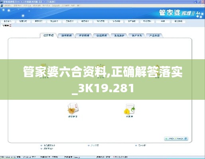Click the last button in the white toolbar row
205x159 pixels.
[178, 21]
